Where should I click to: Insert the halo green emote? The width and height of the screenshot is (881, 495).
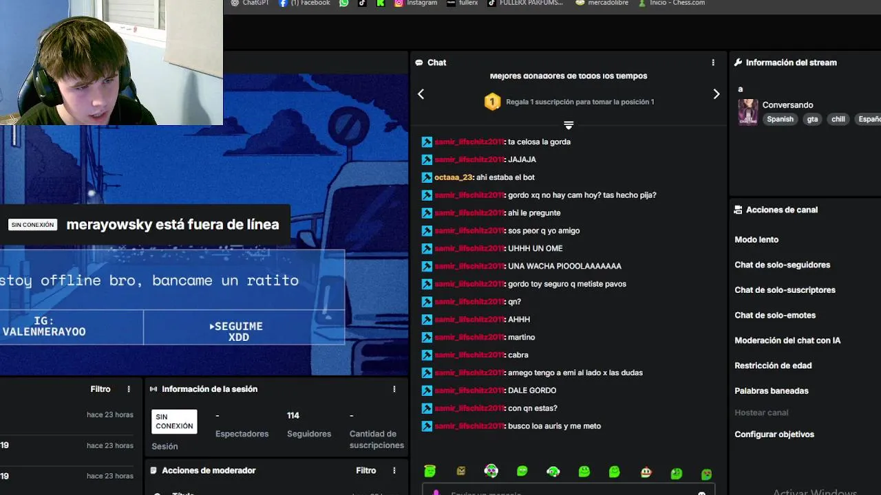point(430,471)
